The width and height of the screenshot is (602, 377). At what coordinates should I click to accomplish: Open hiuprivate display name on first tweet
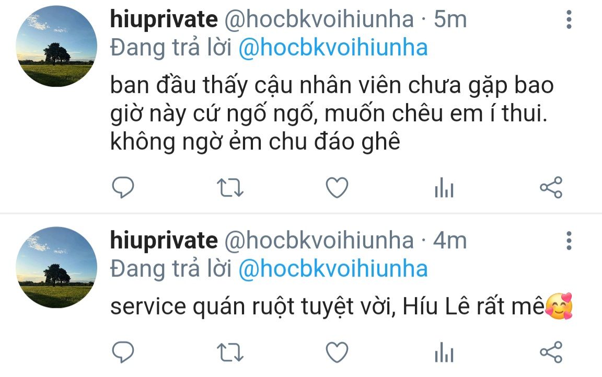click(164, 19)
